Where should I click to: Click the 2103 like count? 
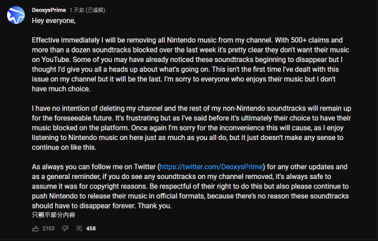pos(48,228)
